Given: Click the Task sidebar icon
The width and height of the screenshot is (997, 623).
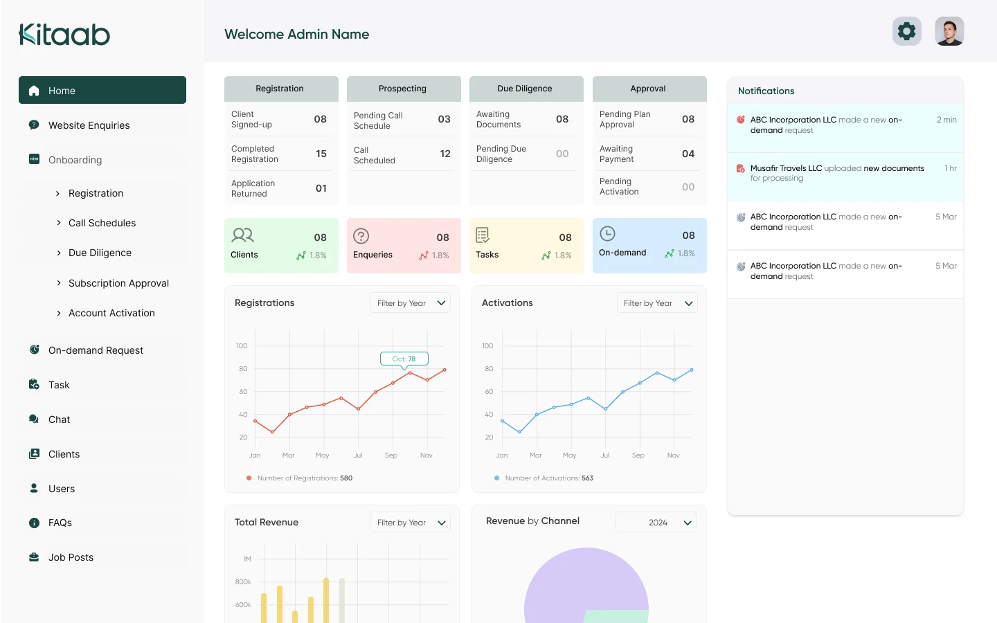Looking at the screenshot, I should point(34,384).
